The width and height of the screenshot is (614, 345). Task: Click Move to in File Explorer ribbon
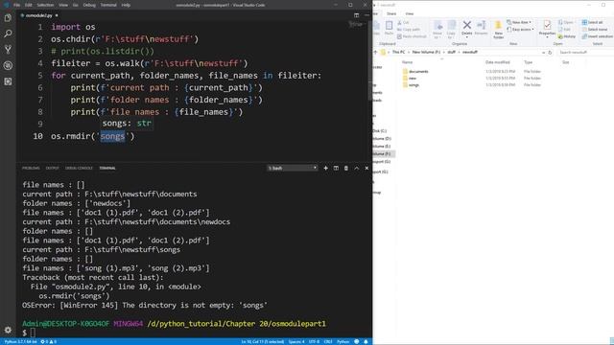[437, 30]
